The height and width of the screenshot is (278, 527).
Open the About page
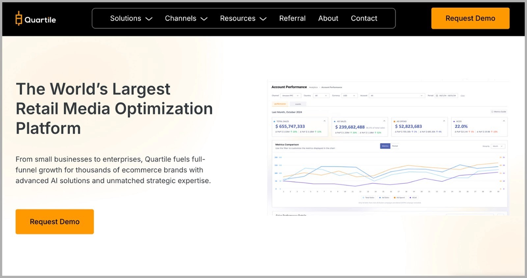328,18
